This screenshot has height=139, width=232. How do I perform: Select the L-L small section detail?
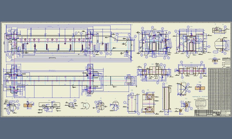click(x=215, y=60)
